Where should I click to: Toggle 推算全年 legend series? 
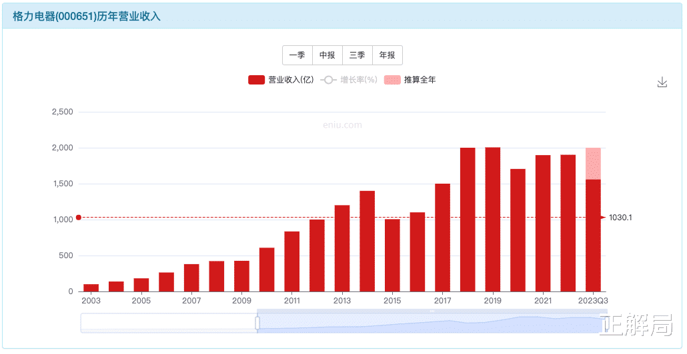coord(410,80)
